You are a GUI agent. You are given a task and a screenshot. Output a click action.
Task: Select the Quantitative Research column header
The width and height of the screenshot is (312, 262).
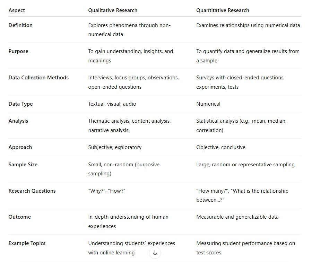[x=223, y=10]
